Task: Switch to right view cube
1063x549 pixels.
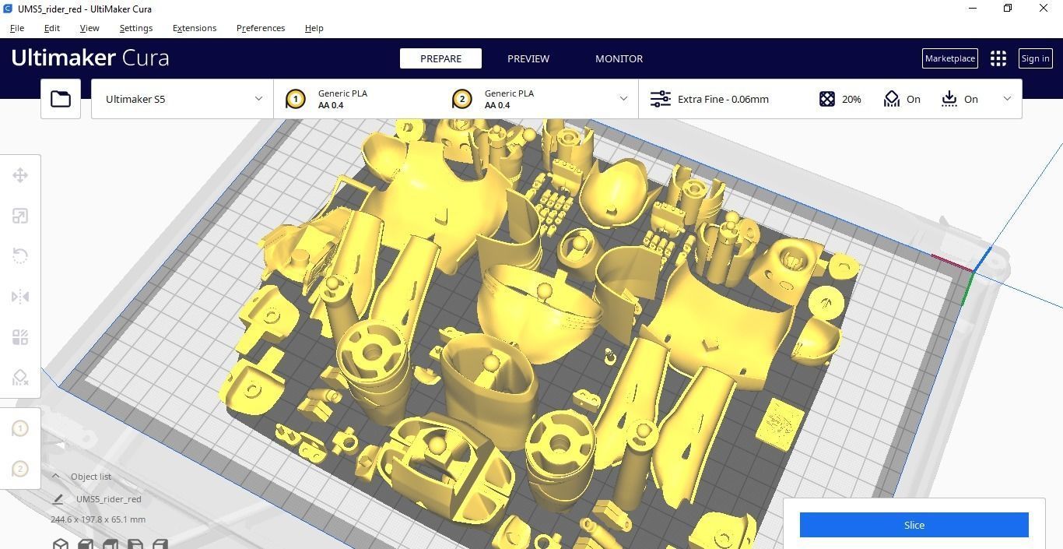Action: 160,544
